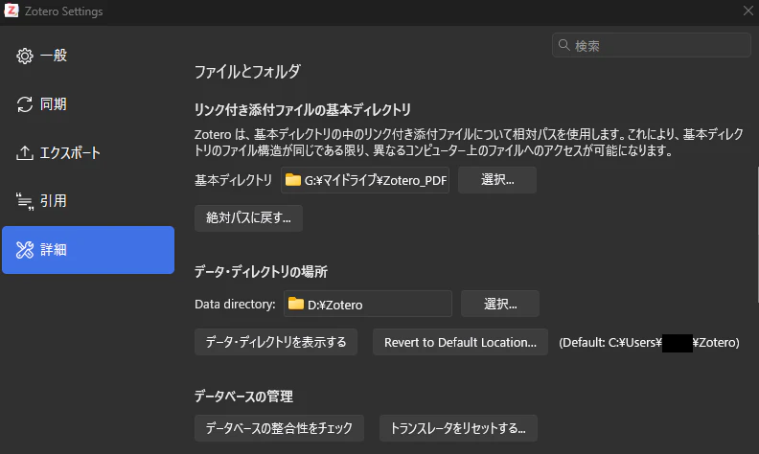Open the 同期 (Sync) settings pane
The image size is (759, 454).
click(88, 104)
